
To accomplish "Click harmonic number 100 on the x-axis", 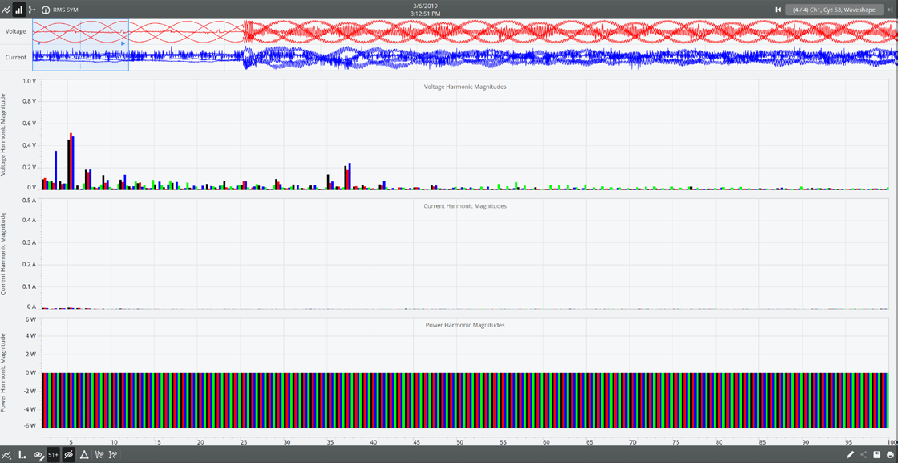I will click(892, 442).
